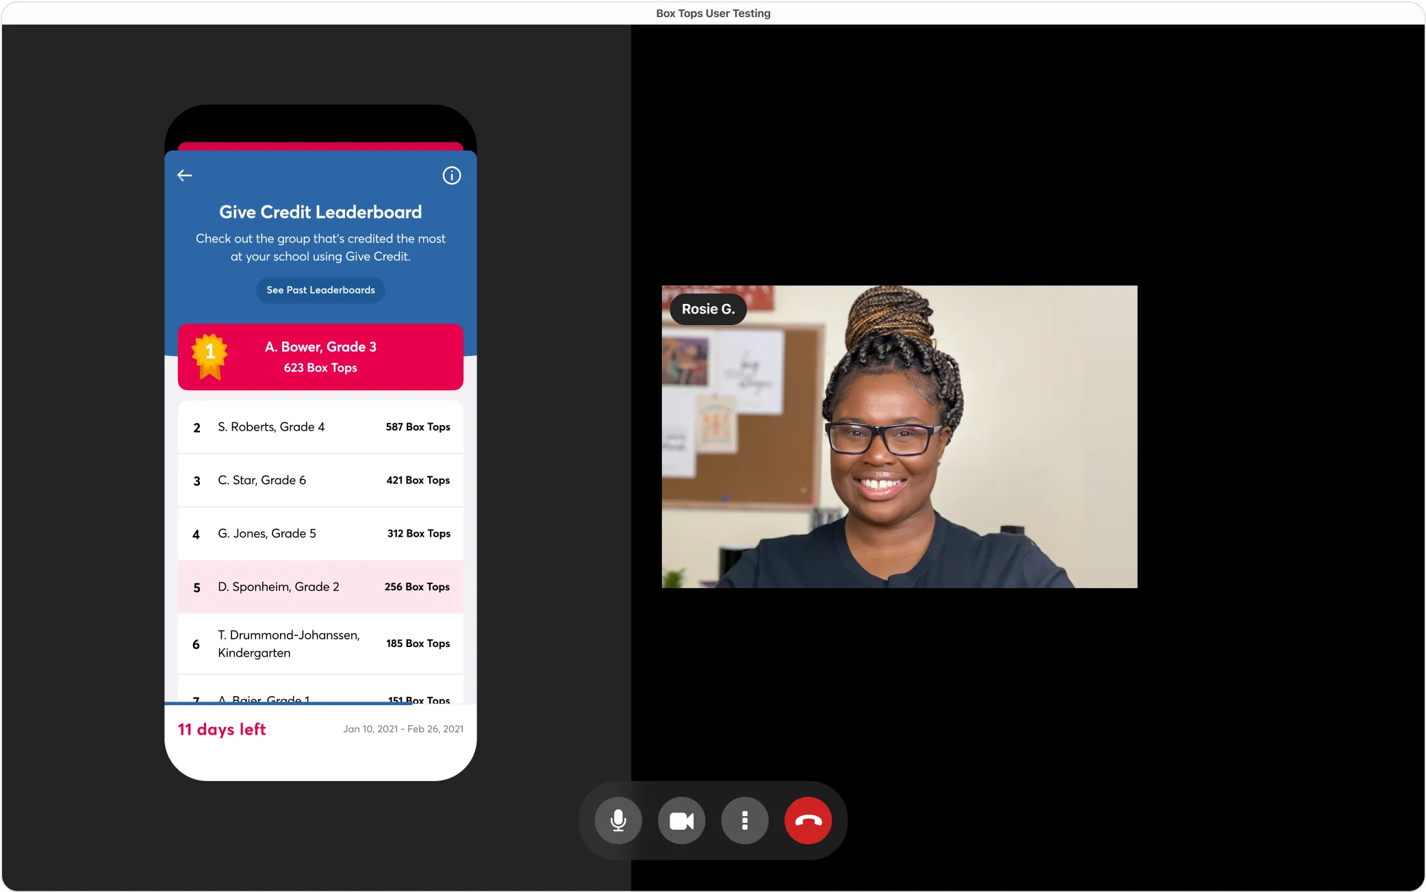The height and width of the screenshot is (892, 1426).
Task: End the call with the red hang-up button
Action: [808, 820]
